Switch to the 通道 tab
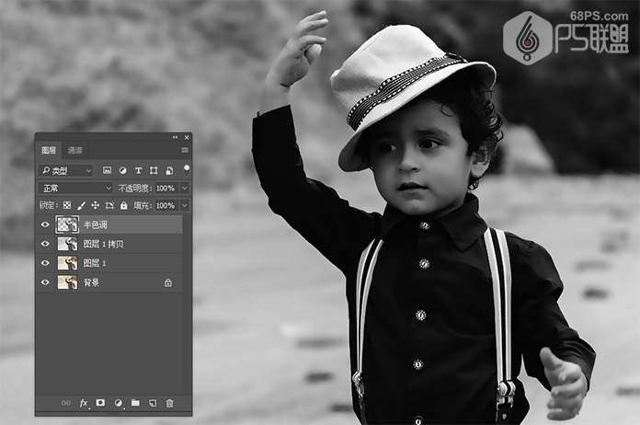 click(74, 150)
